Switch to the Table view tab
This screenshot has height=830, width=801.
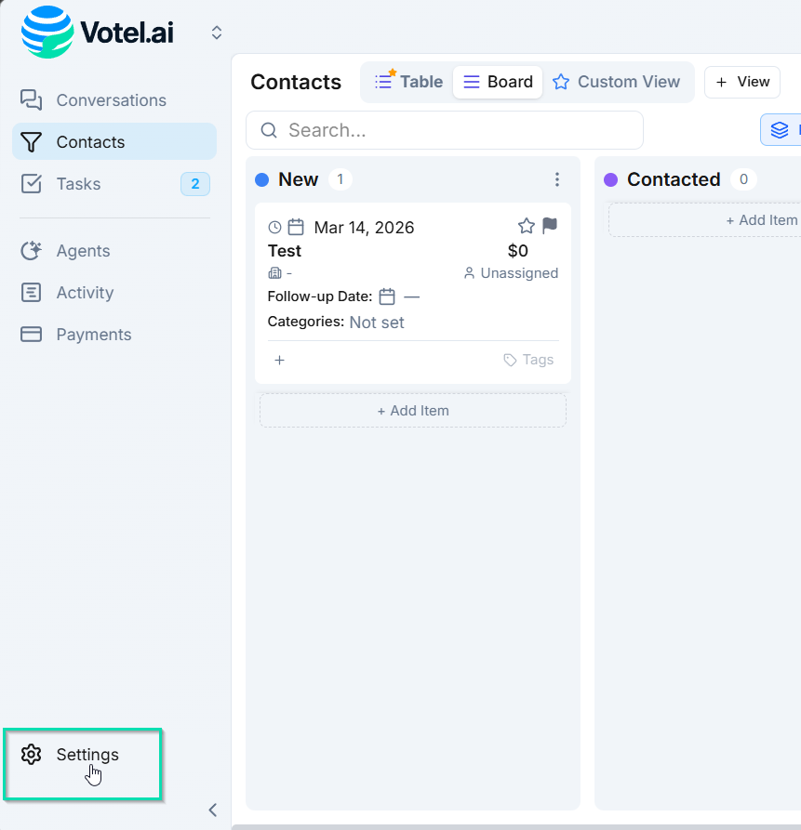click(x=409, y=82)
